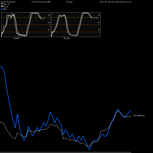Click the 'Fast K' legend label

(6, 7)
